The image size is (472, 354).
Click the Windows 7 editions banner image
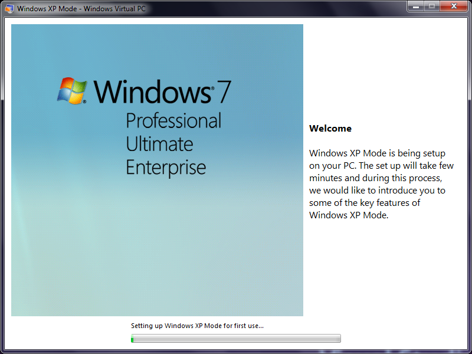click(157, 170)
